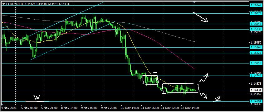Click the EURUSD,H1 chart title text

(12, 4)
